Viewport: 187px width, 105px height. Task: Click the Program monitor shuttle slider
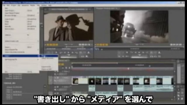point(139,55)
